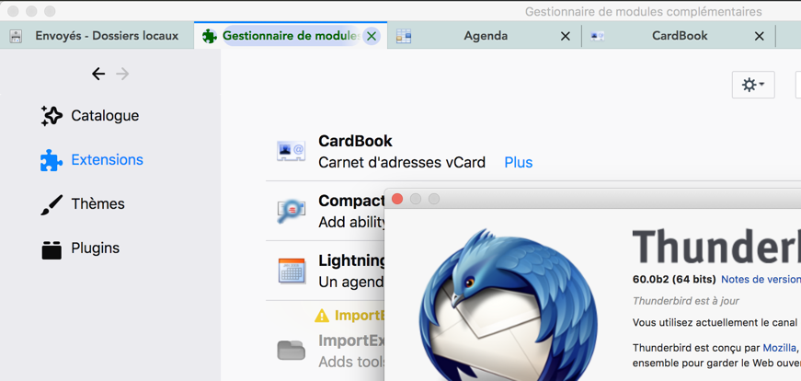Viewport: 801px width, 381px height.
Task: Select the Lightning extension title
Action: pyautogui.click(x=351, y=260)
